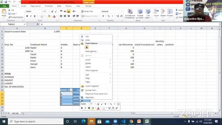Toggle ribbon Align Text Left
This screenshot has width=222, height=125.
tap(61, 16)
